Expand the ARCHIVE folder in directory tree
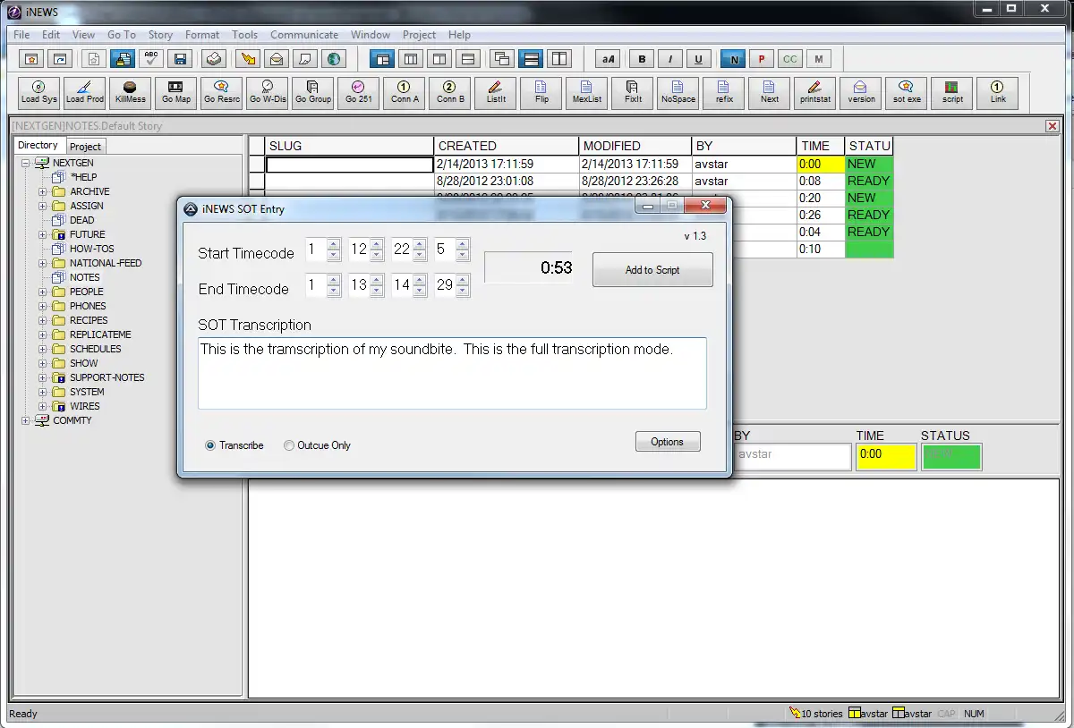 (42, 191)
